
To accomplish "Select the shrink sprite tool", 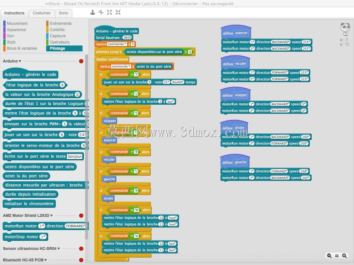I will click(118, 12).
